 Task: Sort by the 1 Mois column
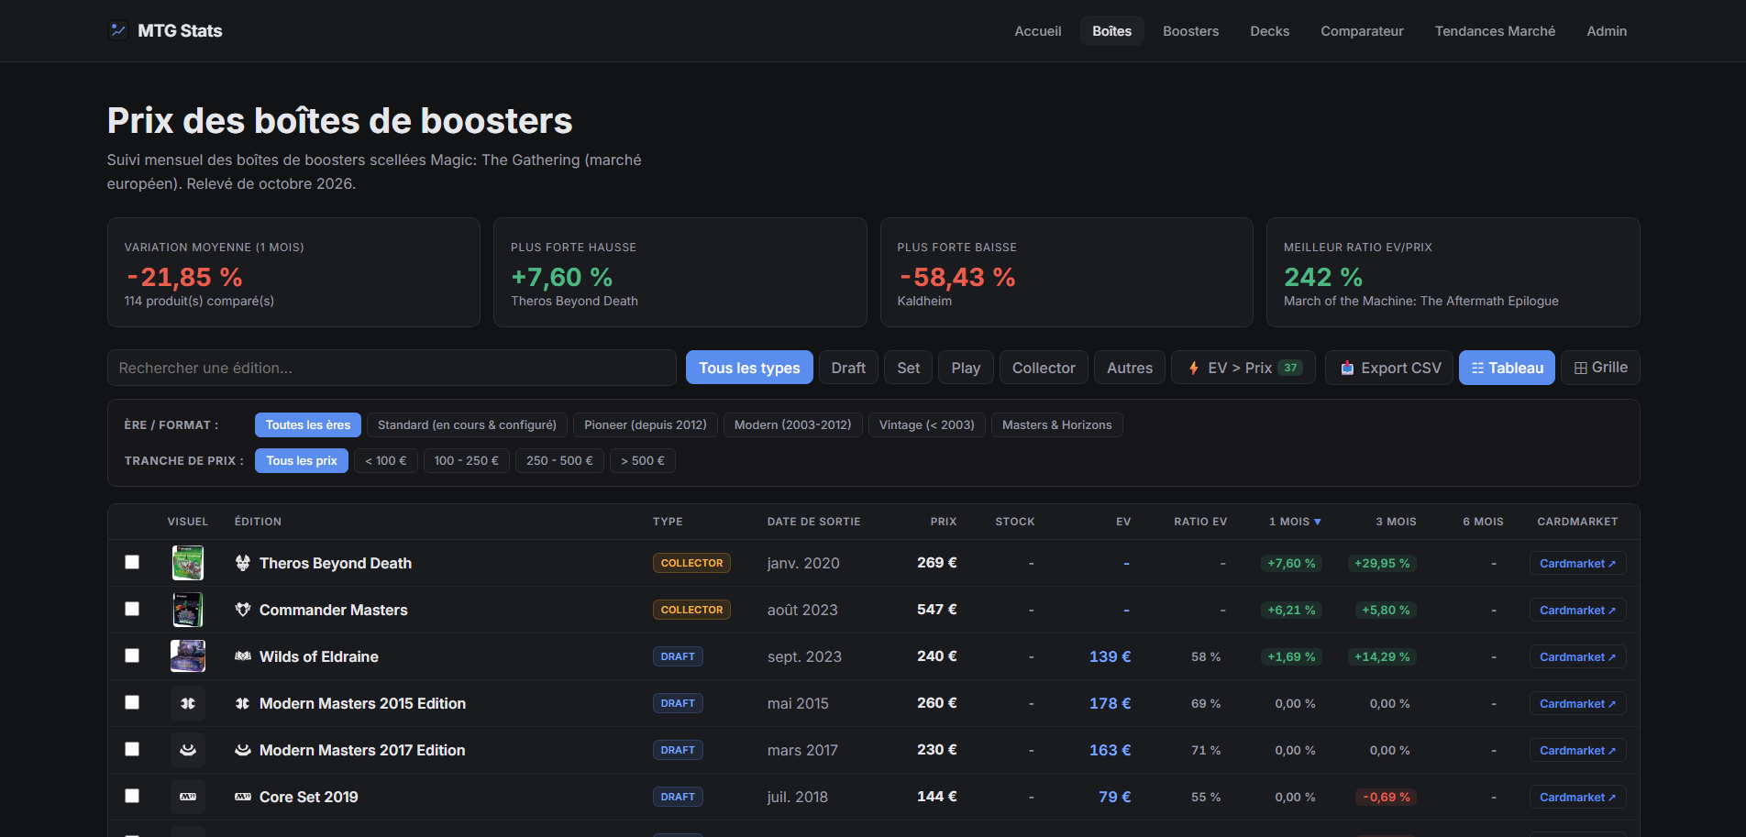tap(1295, 522)
